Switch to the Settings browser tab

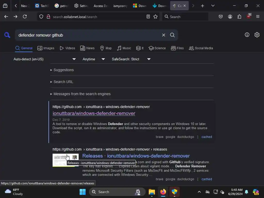pos(81,6)
